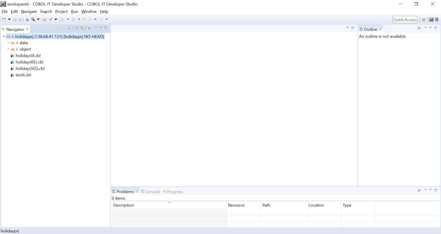Open the Project menu
Screen dimensions: 441x234
pyautogui.click(x=61, y=12)
